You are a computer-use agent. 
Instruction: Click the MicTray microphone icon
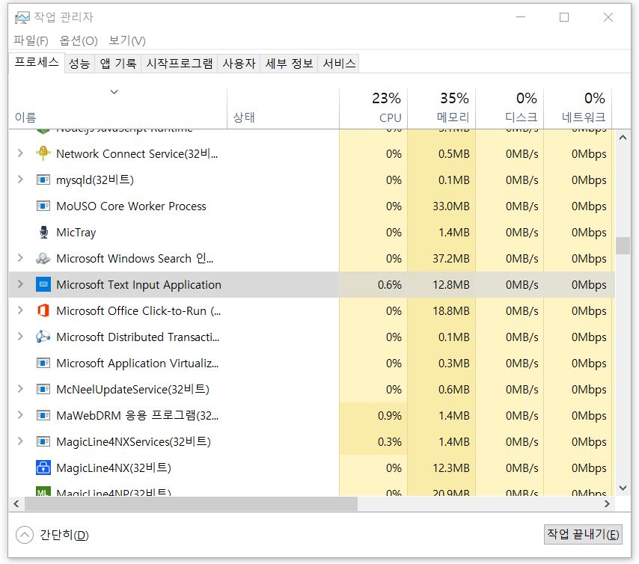tap(43, 233)
